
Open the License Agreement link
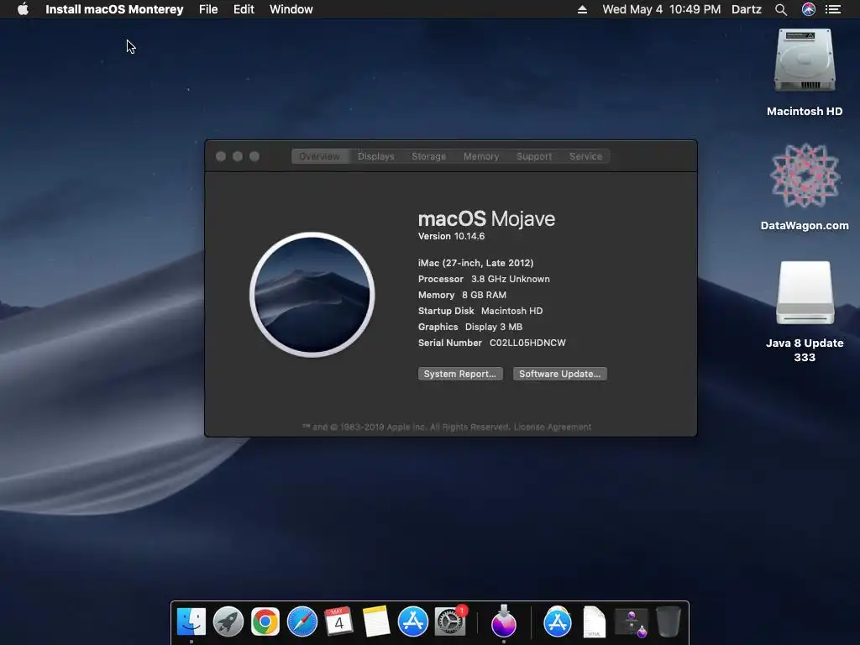tap(553, 427)
